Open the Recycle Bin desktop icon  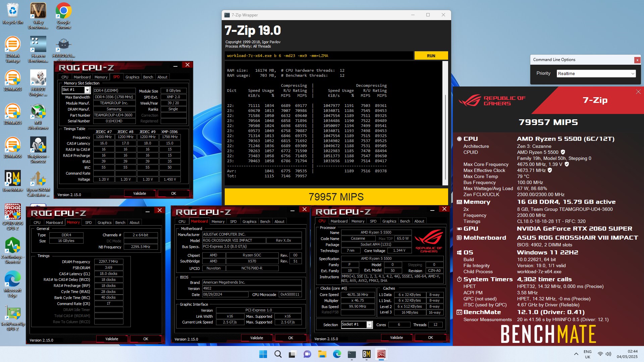coord(12,13)
